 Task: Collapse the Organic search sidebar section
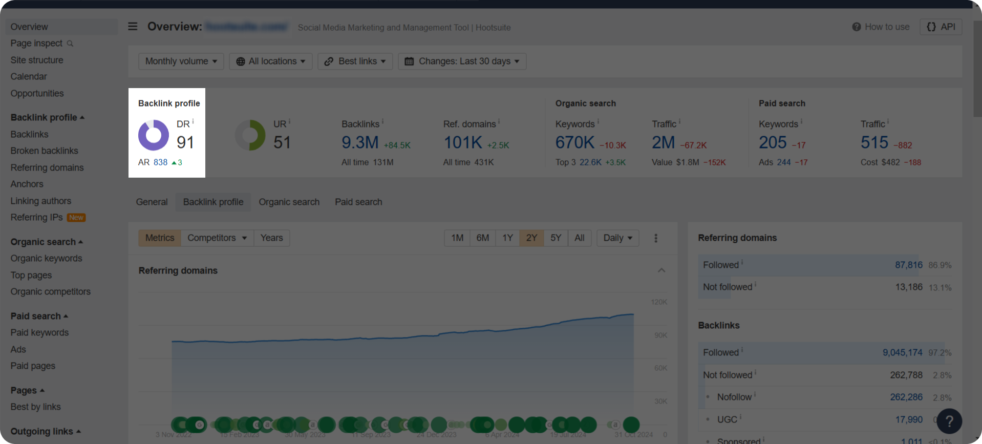(x=47, y=242)
